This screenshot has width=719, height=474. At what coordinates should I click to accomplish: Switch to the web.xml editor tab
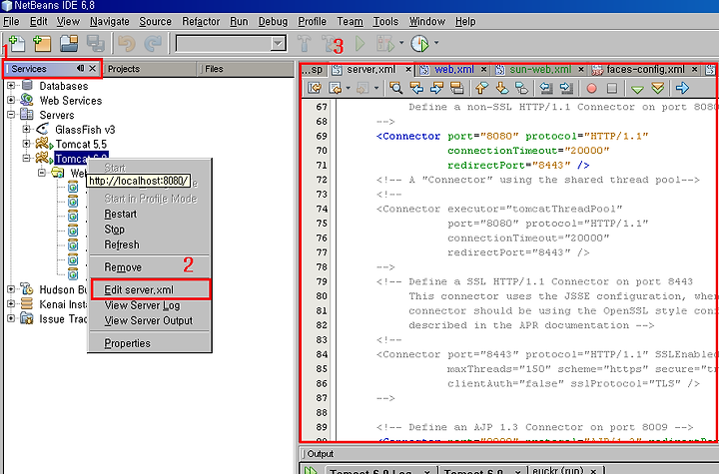[454, 69]
